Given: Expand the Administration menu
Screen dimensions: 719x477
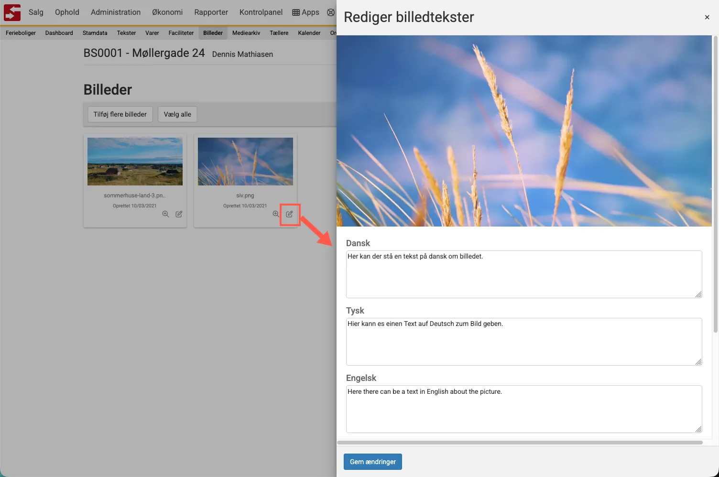Looking at the screenshot, I should coord(116,12).
